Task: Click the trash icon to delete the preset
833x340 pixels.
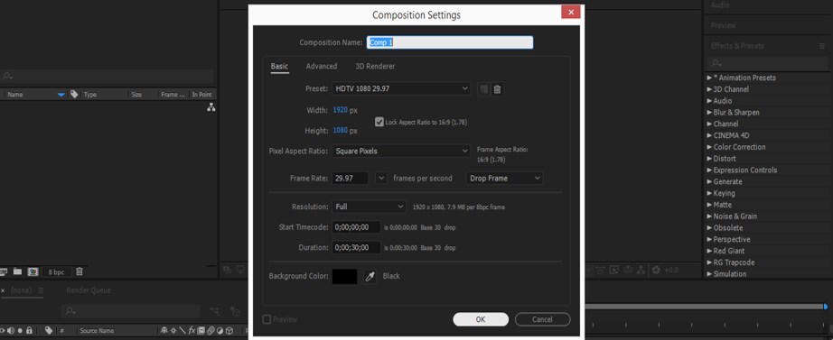Action: [x=497, y=89]
